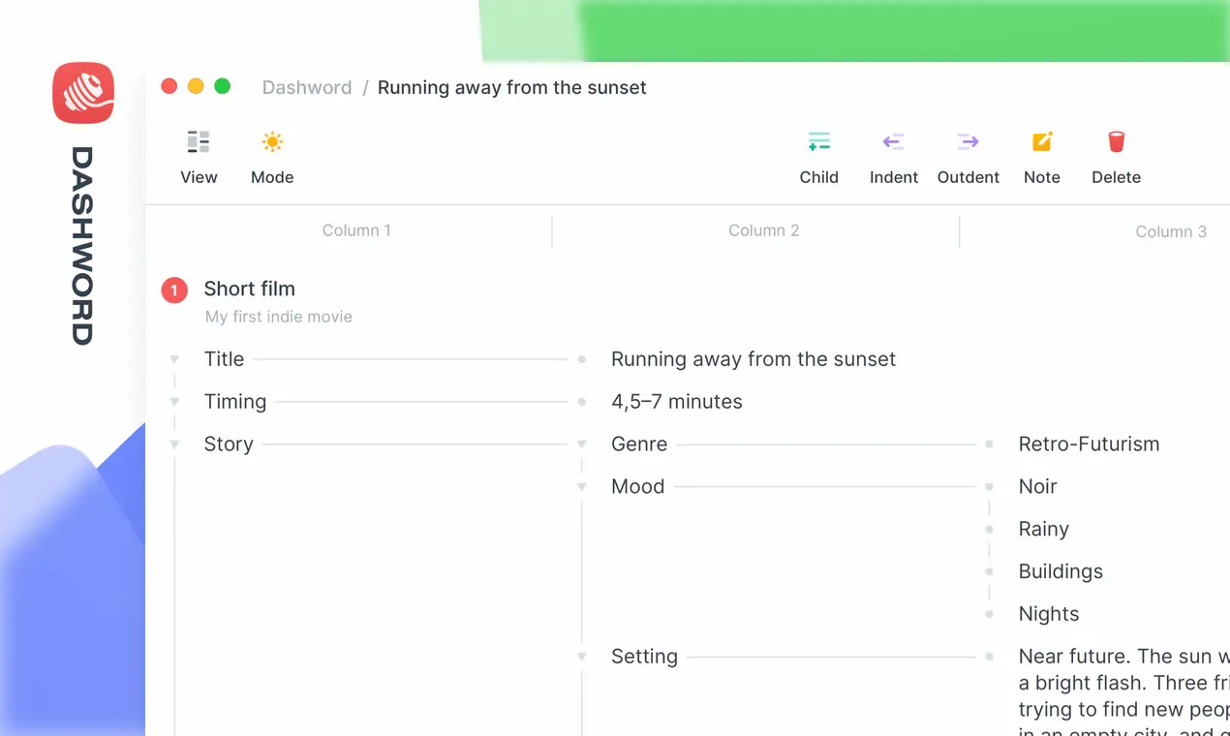The width and height of the screenshot is (1230, 736).
Task: Click the Outdent arrow icon
Action: click(968, 142)
